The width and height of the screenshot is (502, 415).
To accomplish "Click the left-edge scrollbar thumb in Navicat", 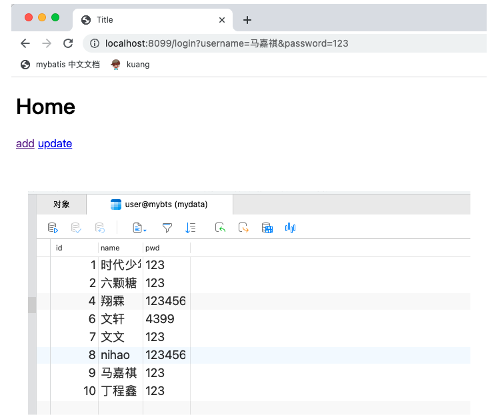I will [x=32, y=305].
